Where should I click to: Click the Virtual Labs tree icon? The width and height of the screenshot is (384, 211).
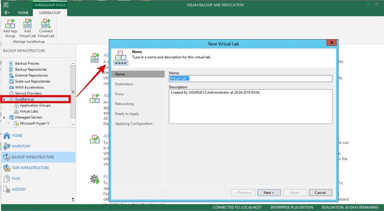(16, 111)
